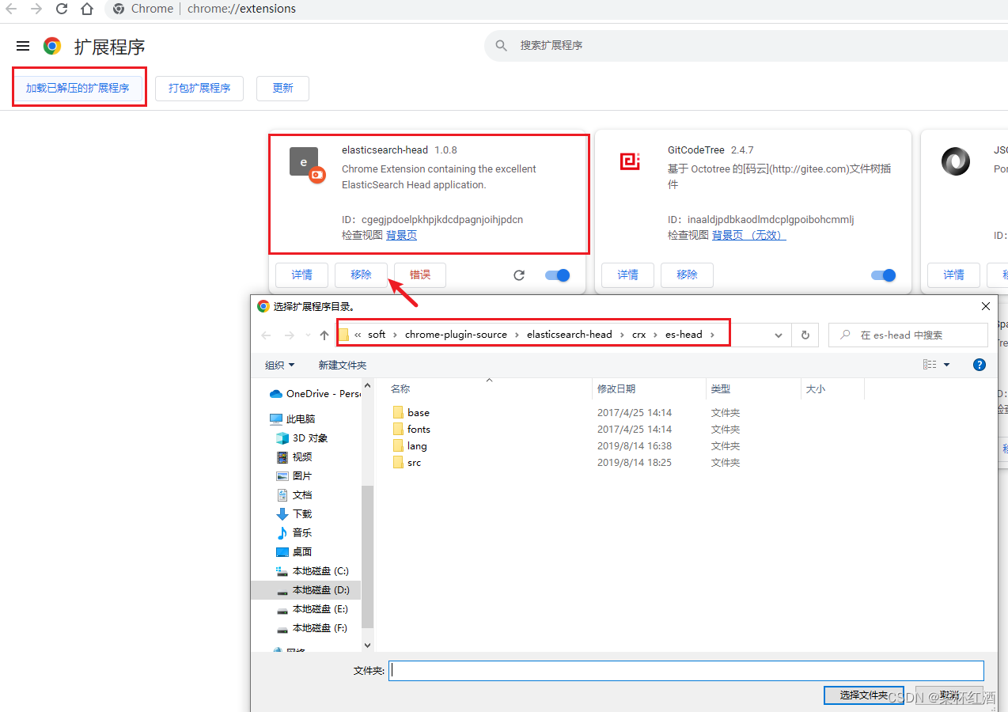
Task: Select 本地磁盘 (D:) drive
Action: coord(313,589)
